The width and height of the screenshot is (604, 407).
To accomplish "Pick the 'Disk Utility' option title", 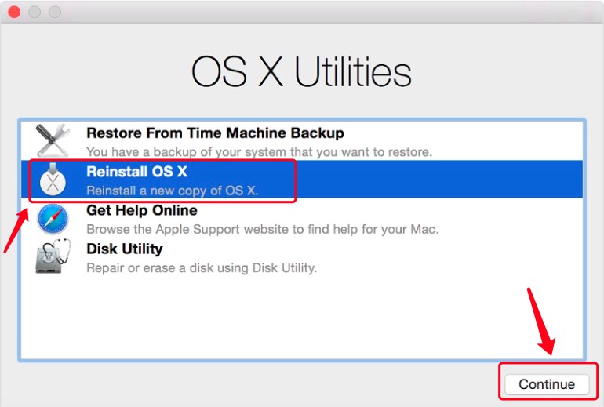I will coord(125,249).
